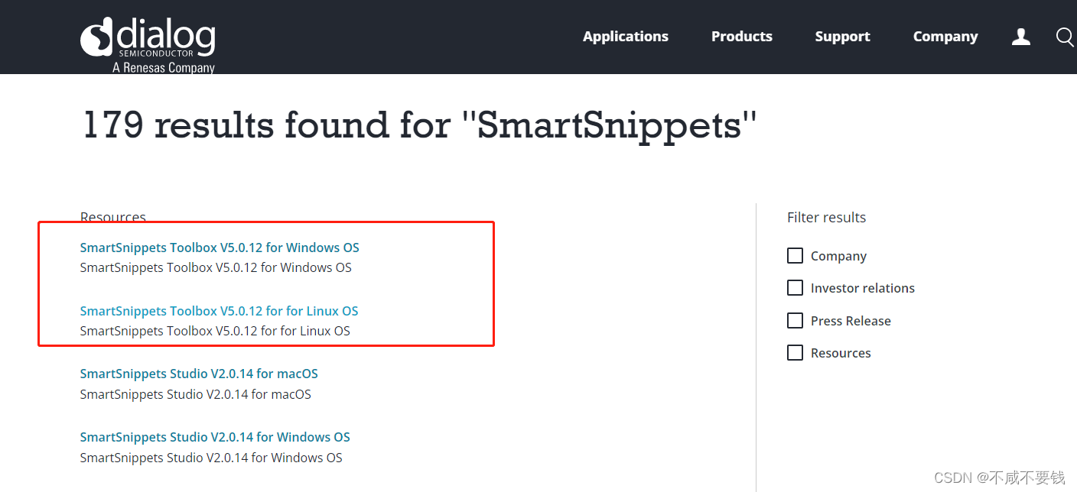Image resolution: width=1077 pixels, height=492 pixels.
Task: Tick the Company filter checkbox
Action: [x=795, y=255]
